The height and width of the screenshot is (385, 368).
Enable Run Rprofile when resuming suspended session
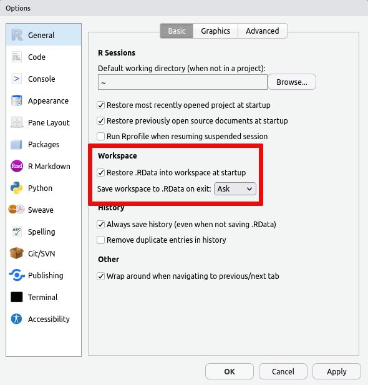pos(100,136)
